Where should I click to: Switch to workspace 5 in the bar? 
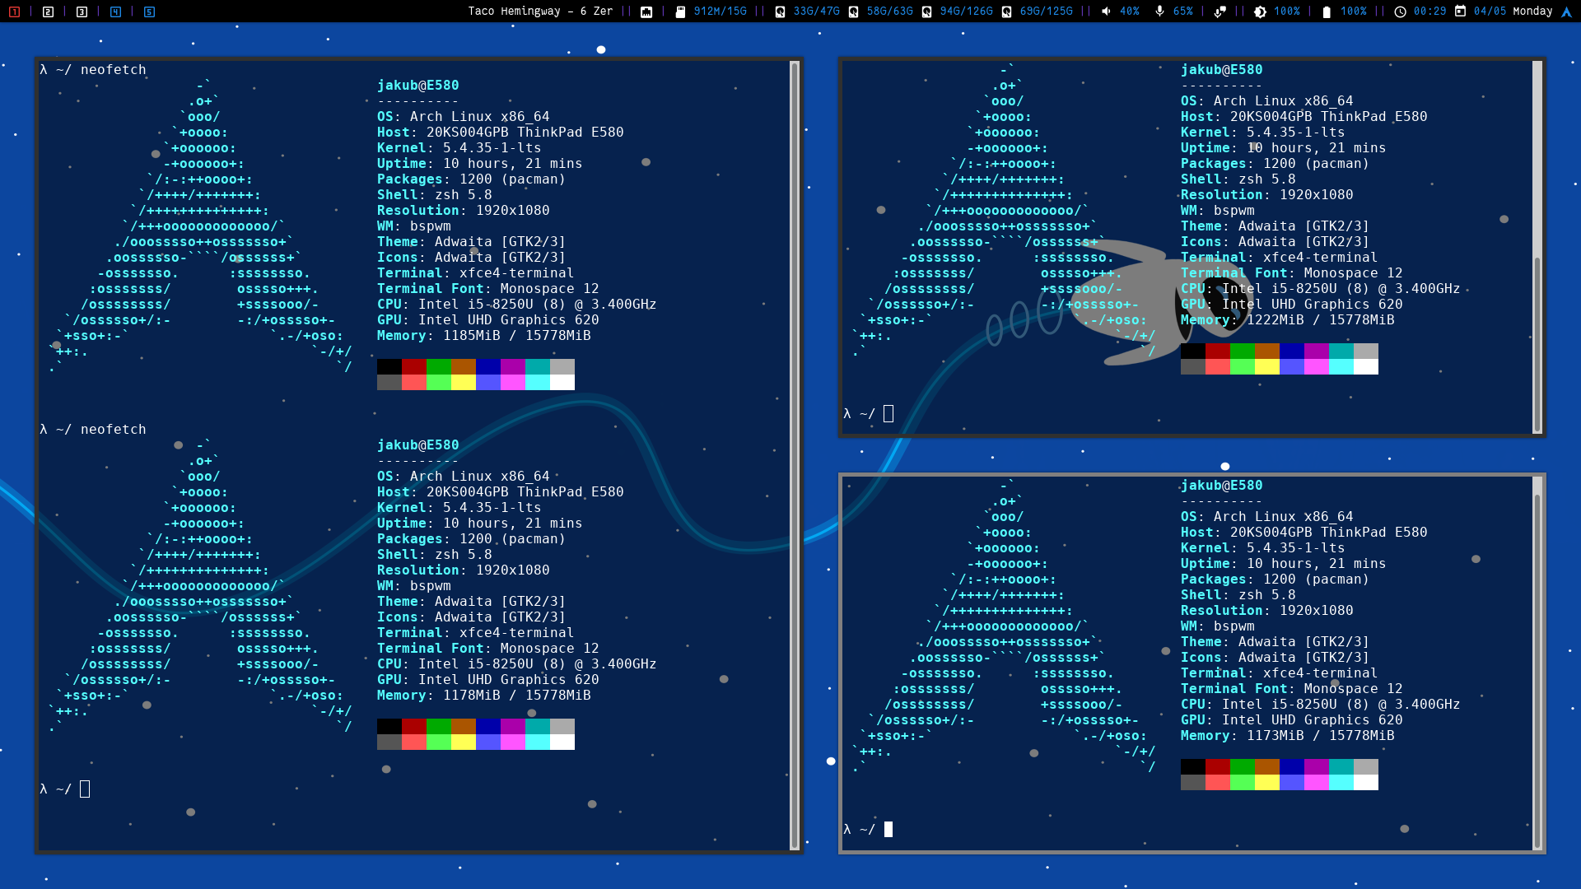(149, 12)
